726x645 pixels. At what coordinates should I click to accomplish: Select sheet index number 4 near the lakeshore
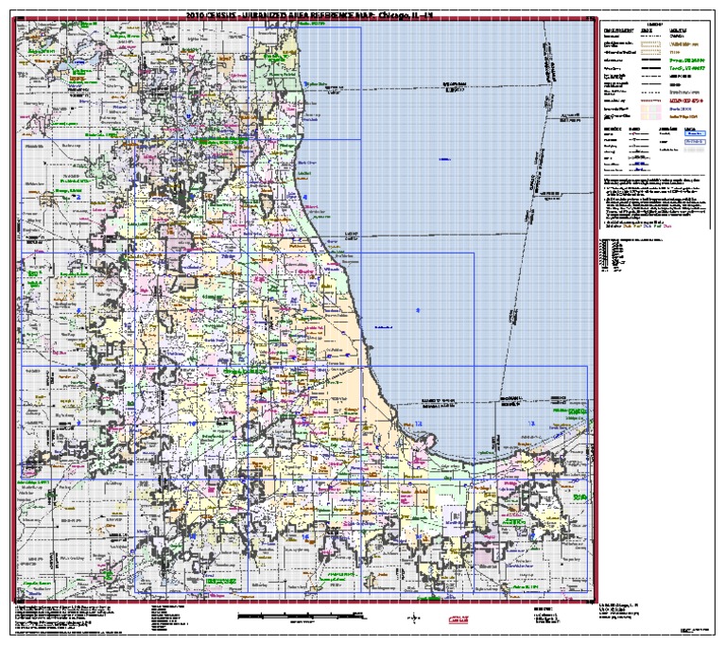tap(305, 198)
